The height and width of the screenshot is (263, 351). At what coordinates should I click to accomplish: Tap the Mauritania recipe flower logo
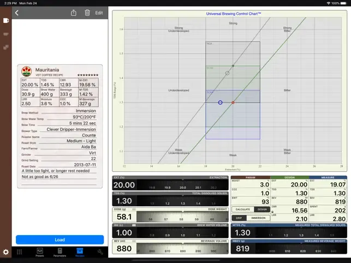(x=26, y=71)
